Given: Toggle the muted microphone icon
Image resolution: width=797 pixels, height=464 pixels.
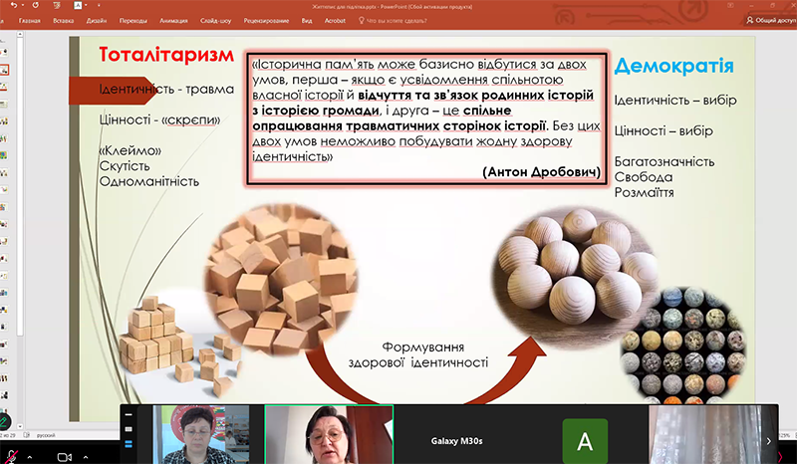Looking at the screenshot, I should coord(11,456).
